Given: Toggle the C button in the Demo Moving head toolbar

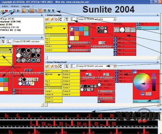Looking at the screenshot, I should pos(61,66).
